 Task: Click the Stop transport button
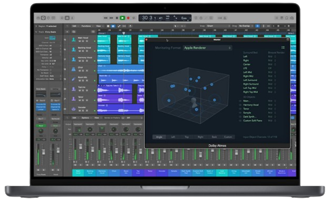pos(117,18)
